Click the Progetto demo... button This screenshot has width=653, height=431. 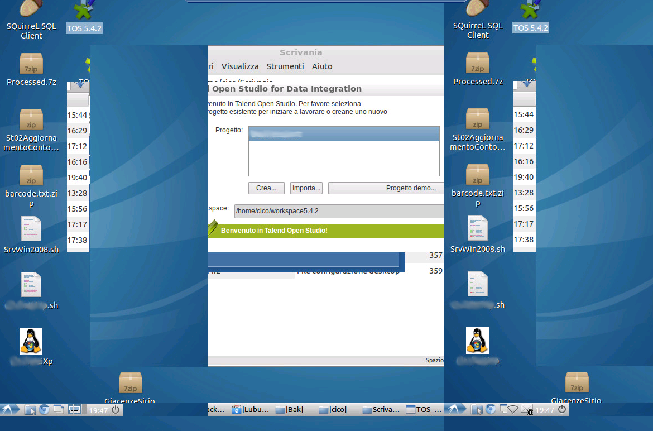click(x=386, y=188)
